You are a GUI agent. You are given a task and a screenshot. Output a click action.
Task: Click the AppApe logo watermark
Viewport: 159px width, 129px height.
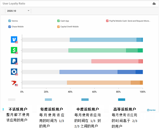pos(151,110)
